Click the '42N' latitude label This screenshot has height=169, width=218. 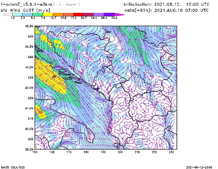point(31,98)
